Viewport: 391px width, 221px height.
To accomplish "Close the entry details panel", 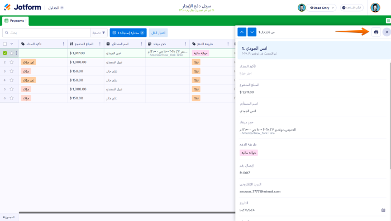I will (x=387, y=32).
